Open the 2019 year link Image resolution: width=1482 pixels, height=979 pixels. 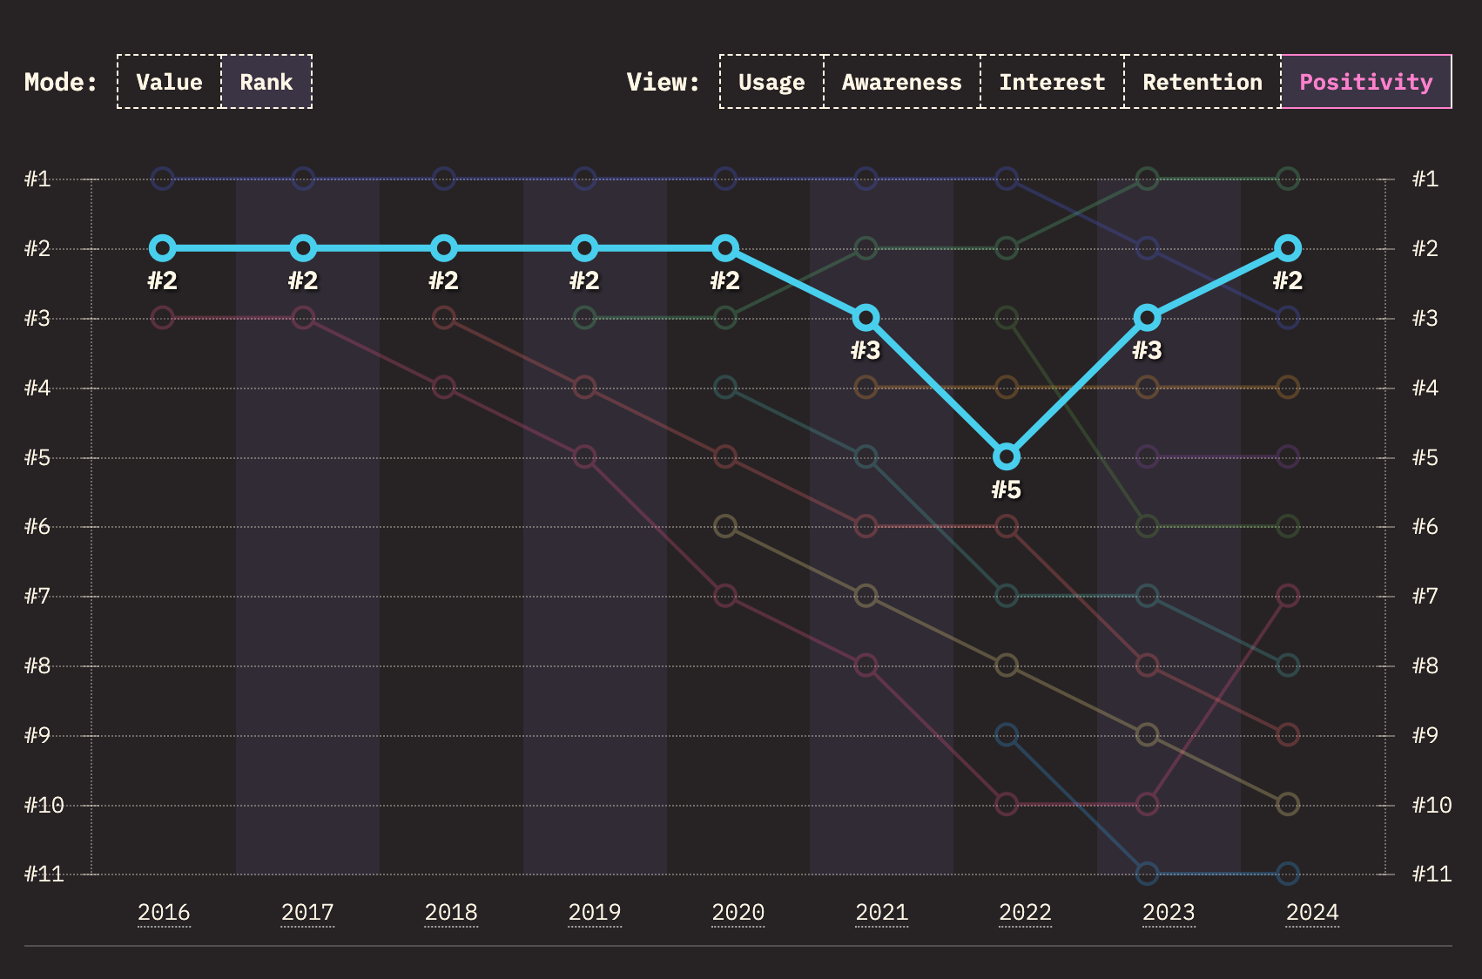(594, 912)
